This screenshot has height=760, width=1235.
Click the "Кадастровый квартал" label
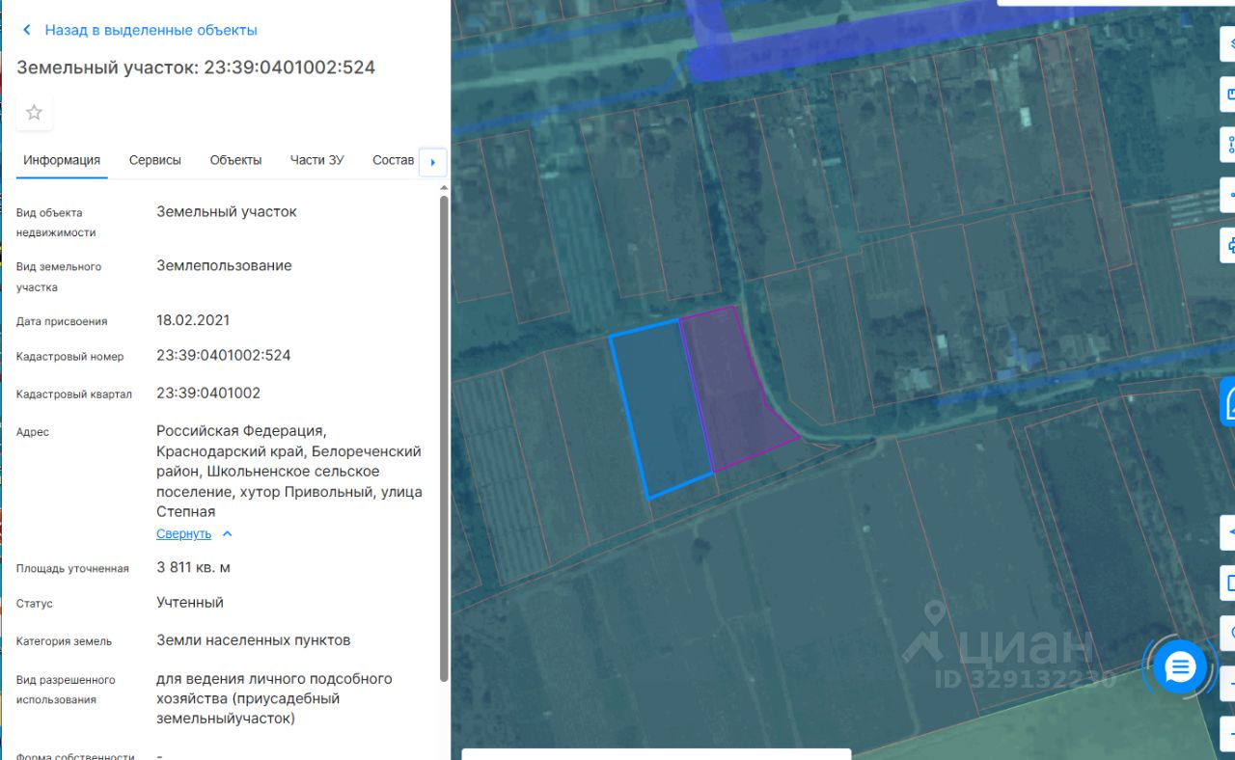coord(74,394)
